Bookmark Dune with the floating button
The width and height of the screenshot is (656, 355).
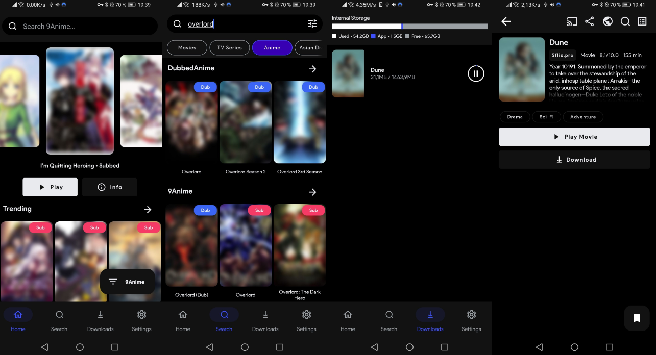[637, 318]
